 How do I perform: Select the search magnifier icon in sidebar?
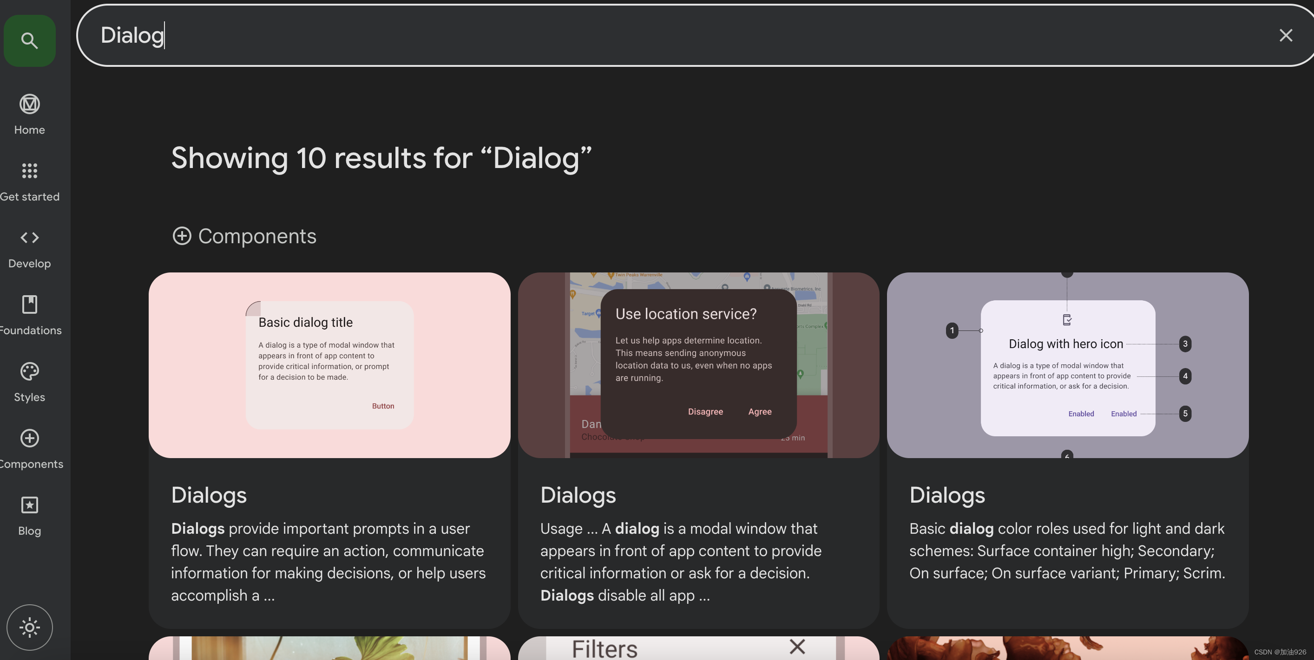[29, 41]
